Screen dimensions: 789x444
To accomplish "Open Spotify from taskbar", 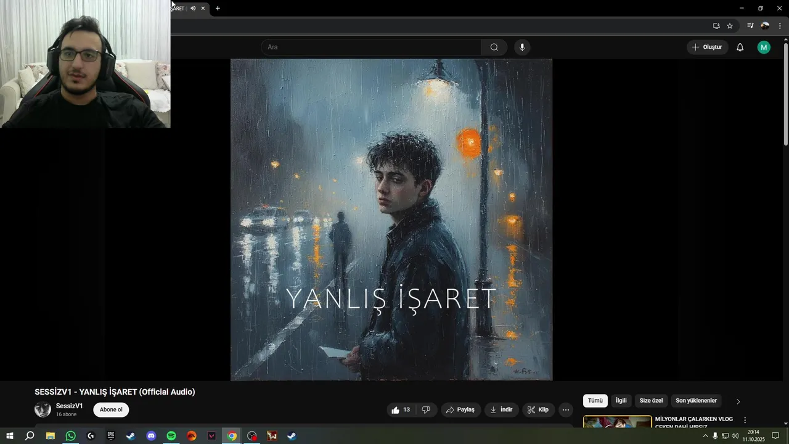I will coord(171,436).
